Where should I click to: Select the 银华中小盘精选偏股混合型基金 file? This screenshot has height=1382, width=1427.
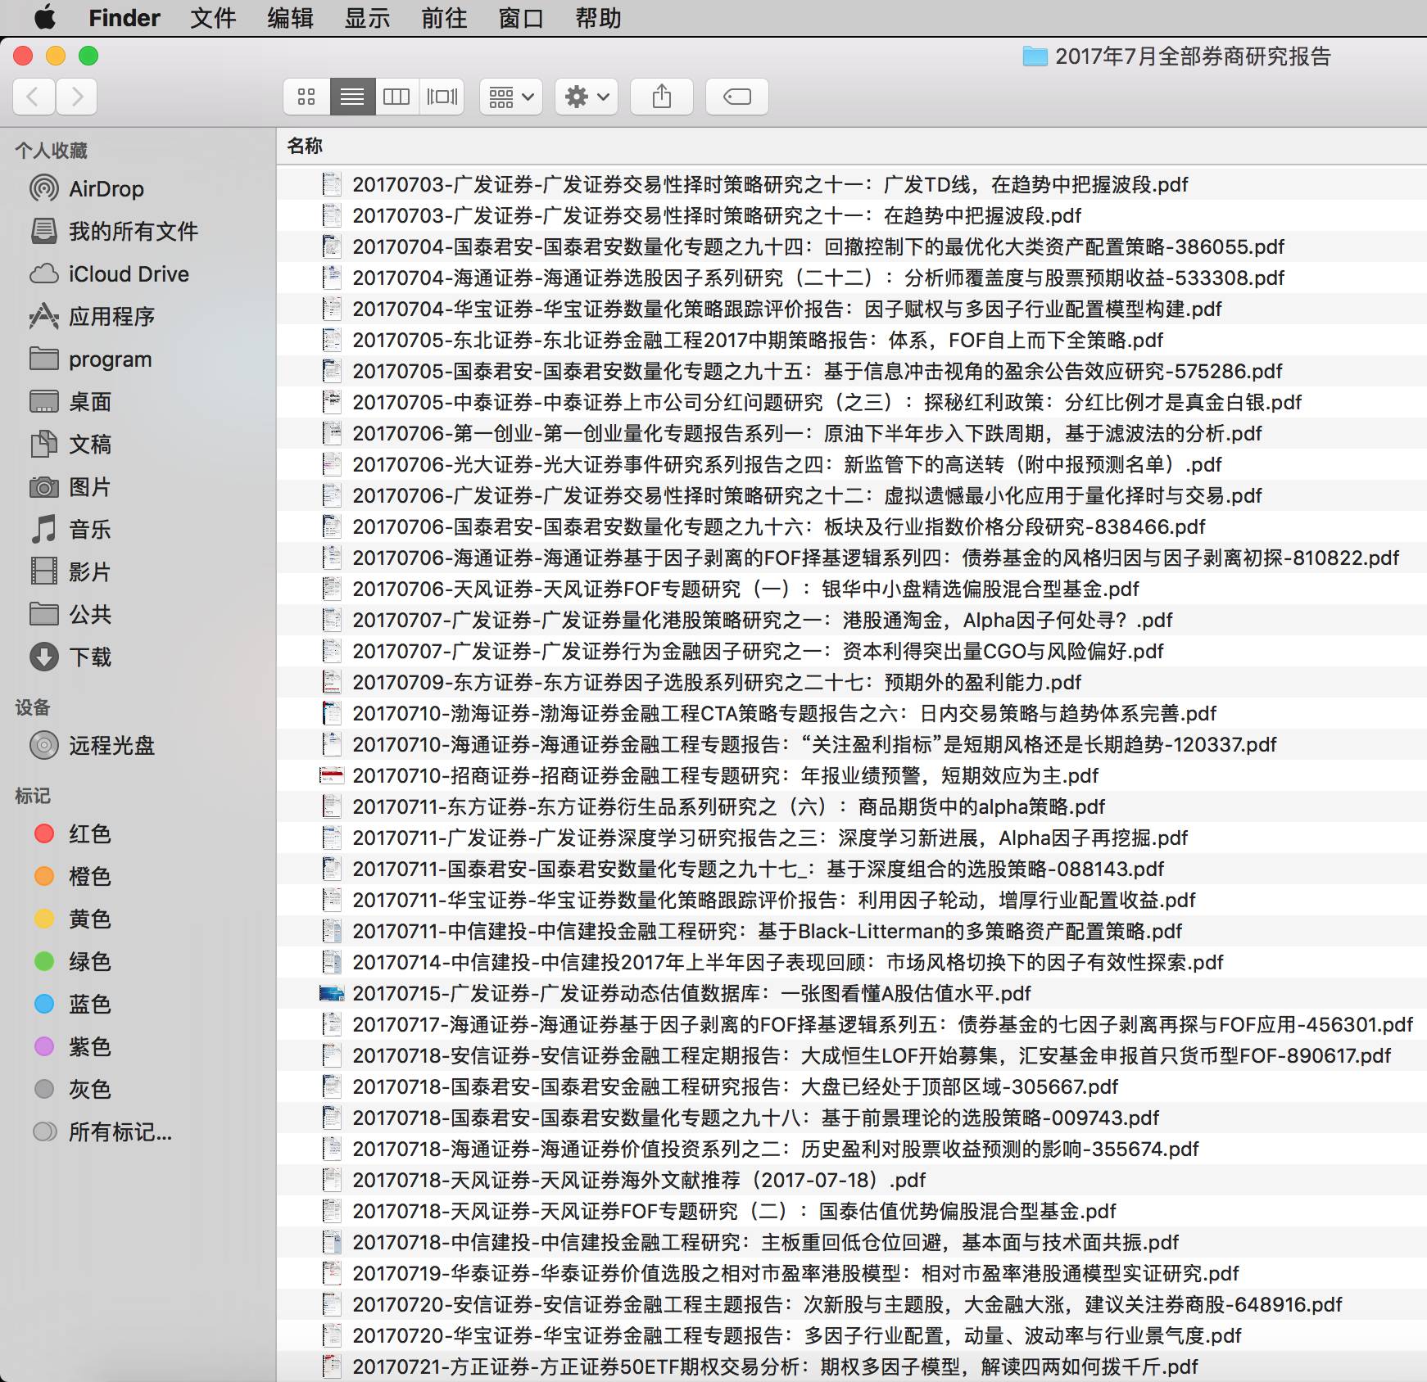tap(852, 589)
